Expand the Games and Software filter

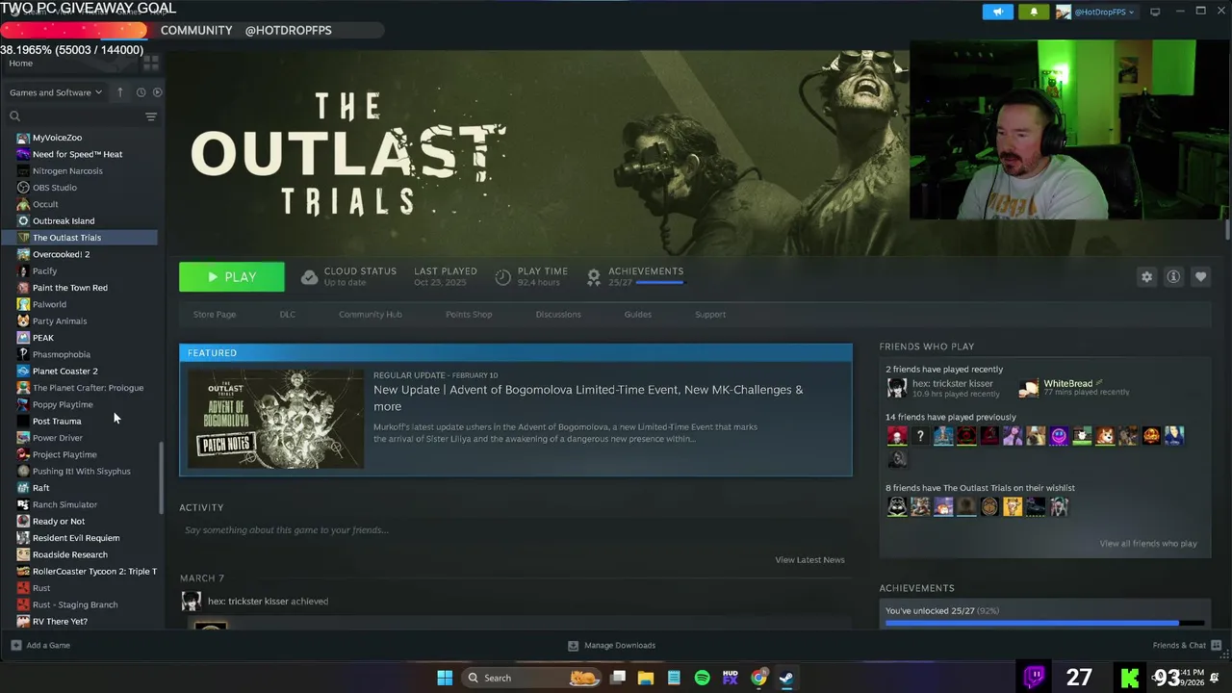click(56, 92)
